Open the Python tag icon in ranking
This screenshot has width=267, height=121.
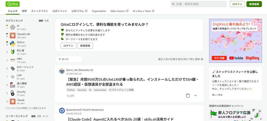[x=13, y=44]
